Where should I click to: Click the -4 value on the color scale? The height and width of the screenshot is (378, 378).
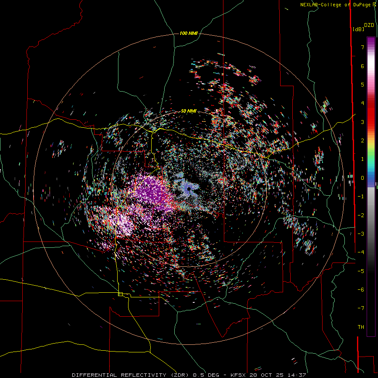click(361, 252)
